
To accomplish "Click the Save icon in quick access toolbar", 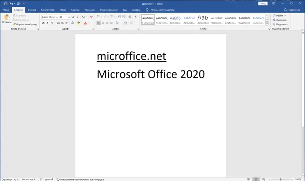I will click(6, 3).
